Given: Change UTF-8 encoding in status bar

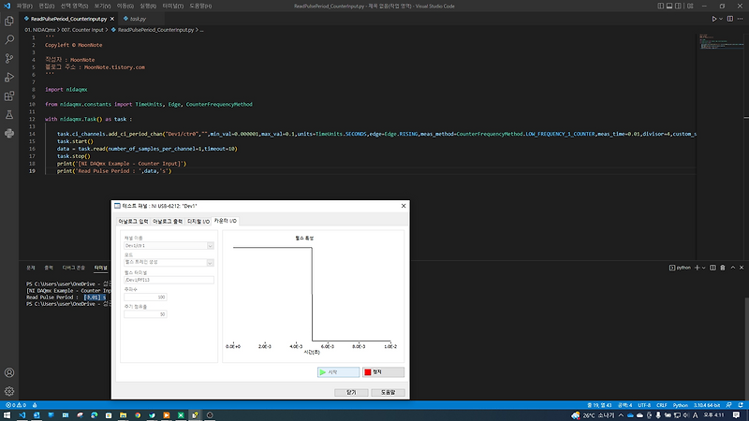Looking at the screenshot, I should point(644,405).
